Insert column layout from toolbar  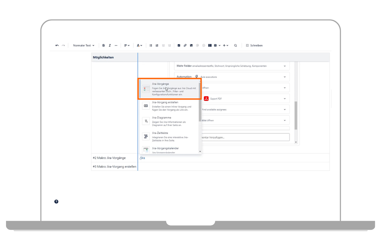[x=210, y=45]
